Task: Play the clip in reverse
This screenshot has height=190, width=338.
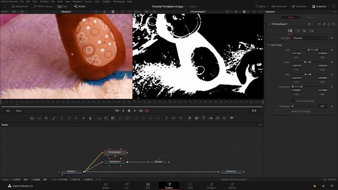Action: pos(123,111)
